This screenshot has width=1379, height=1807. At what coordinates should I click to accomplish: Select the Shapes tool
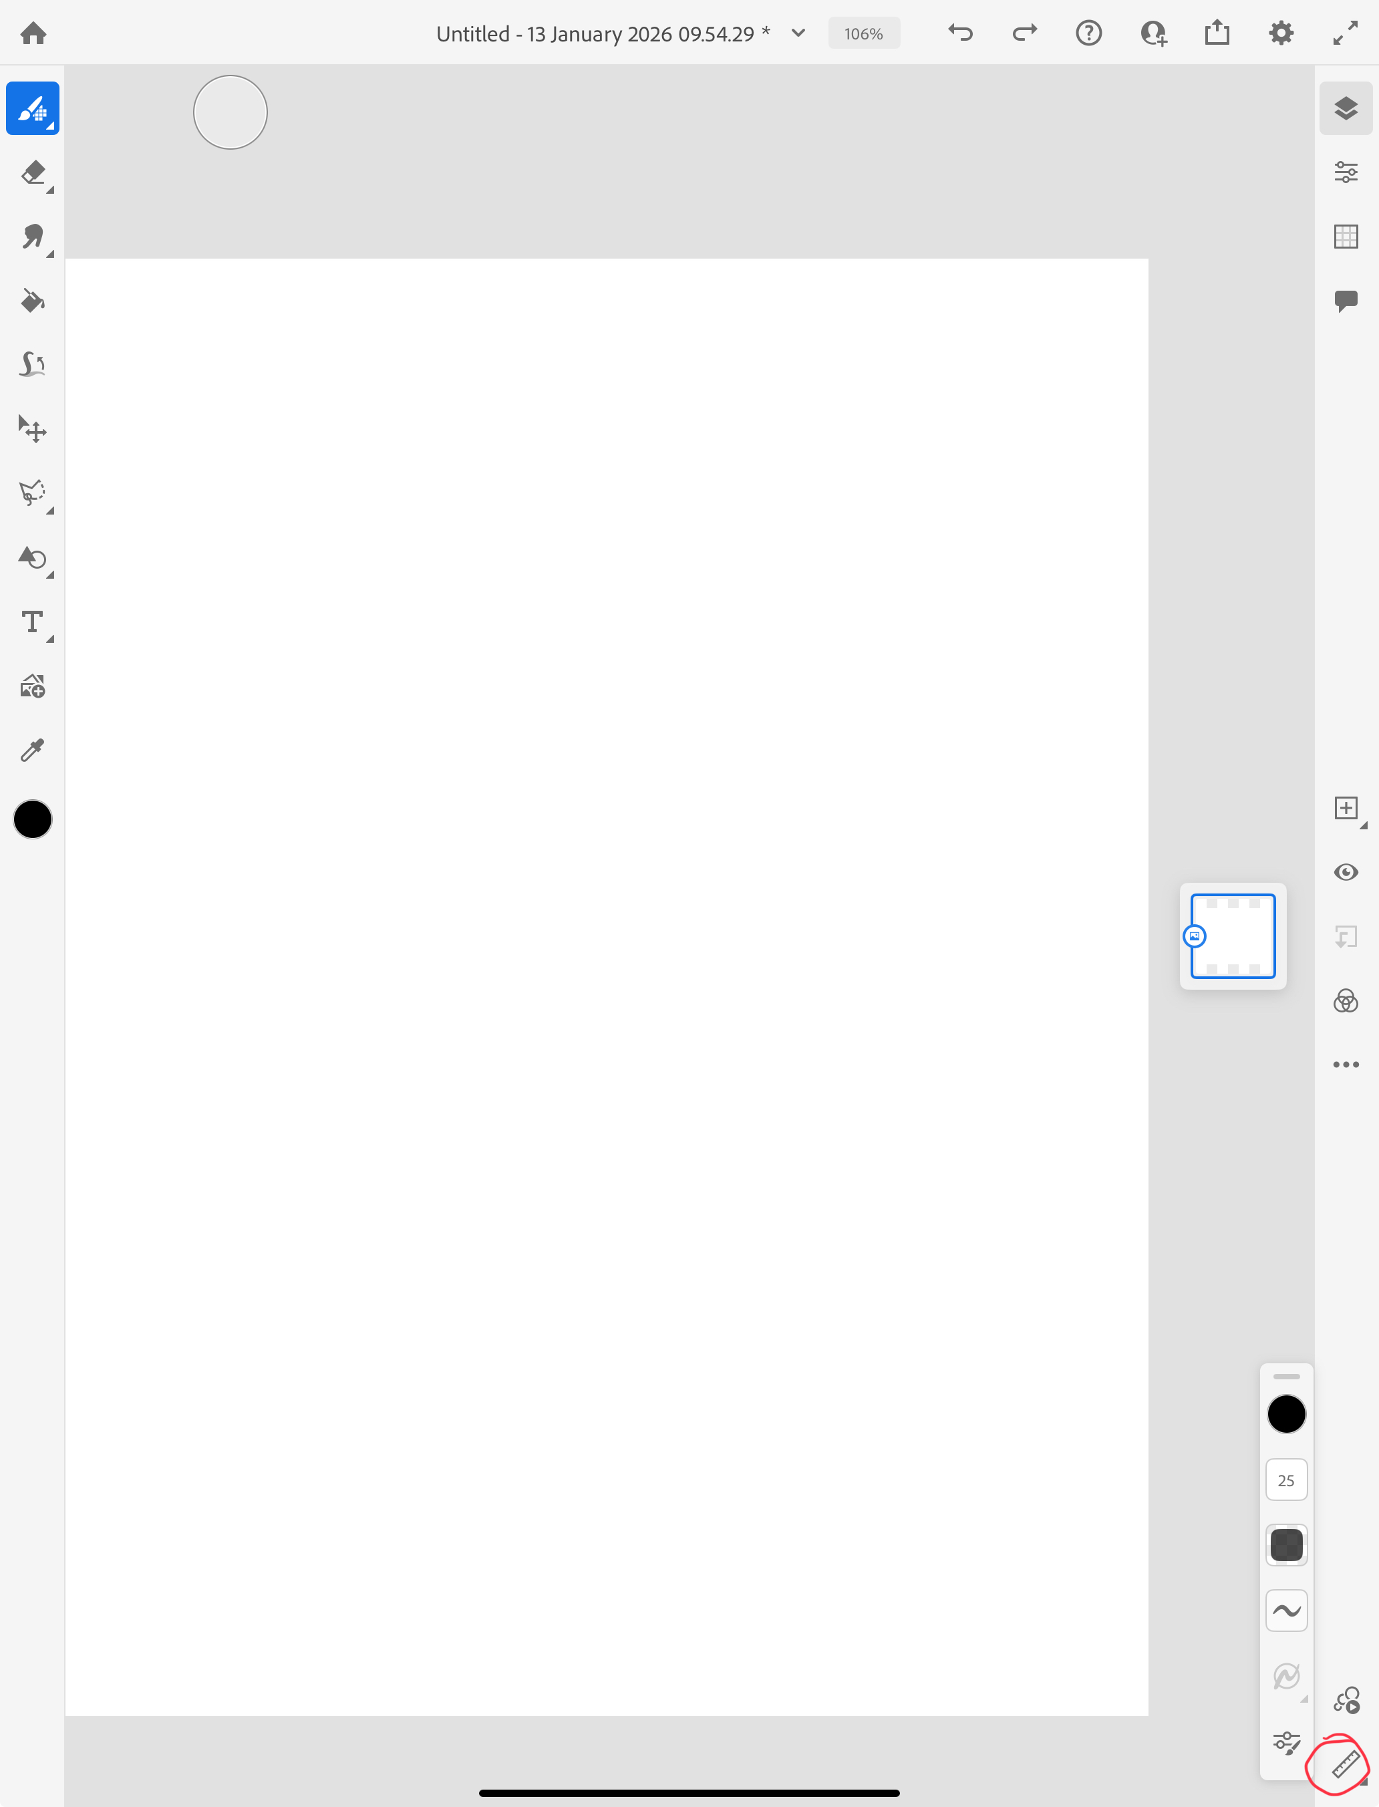coord(33,558)
